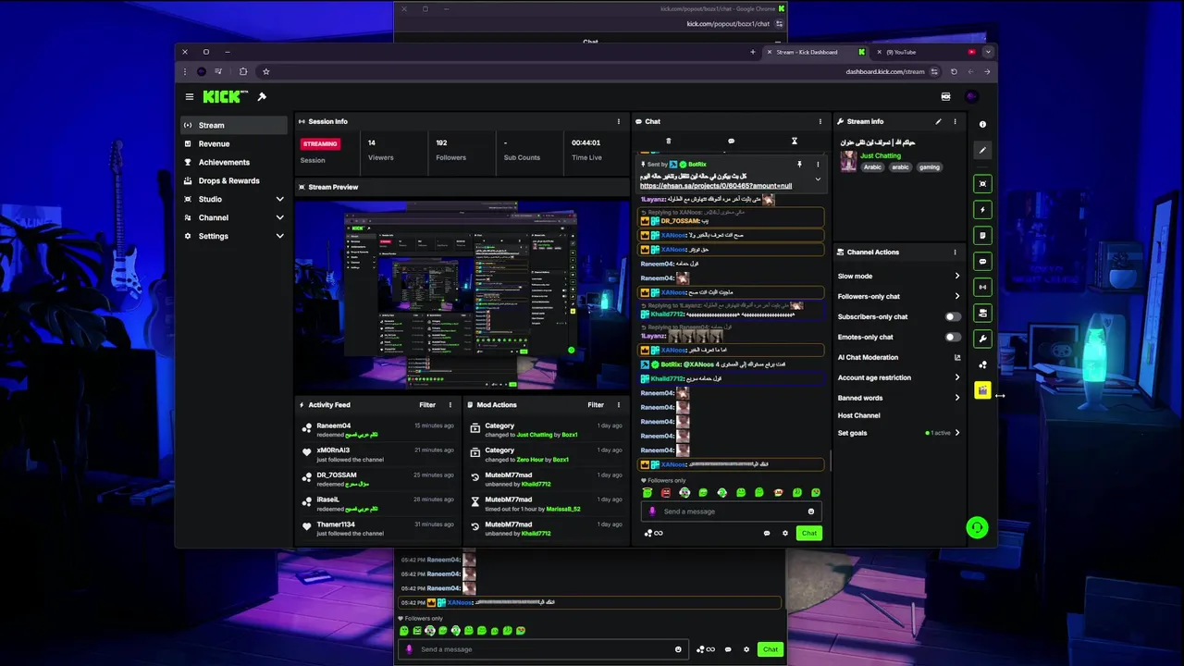Open Set goals chevron
This screenshot has height=666, width=1184.
tap(957, 433)
